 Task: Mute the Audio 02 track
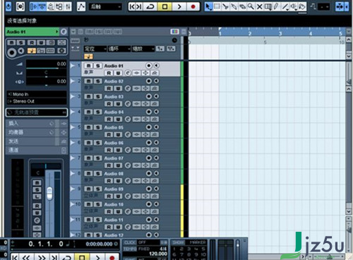88,81
